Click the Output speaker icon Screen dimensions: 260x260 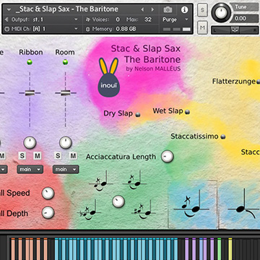(6, 19)
